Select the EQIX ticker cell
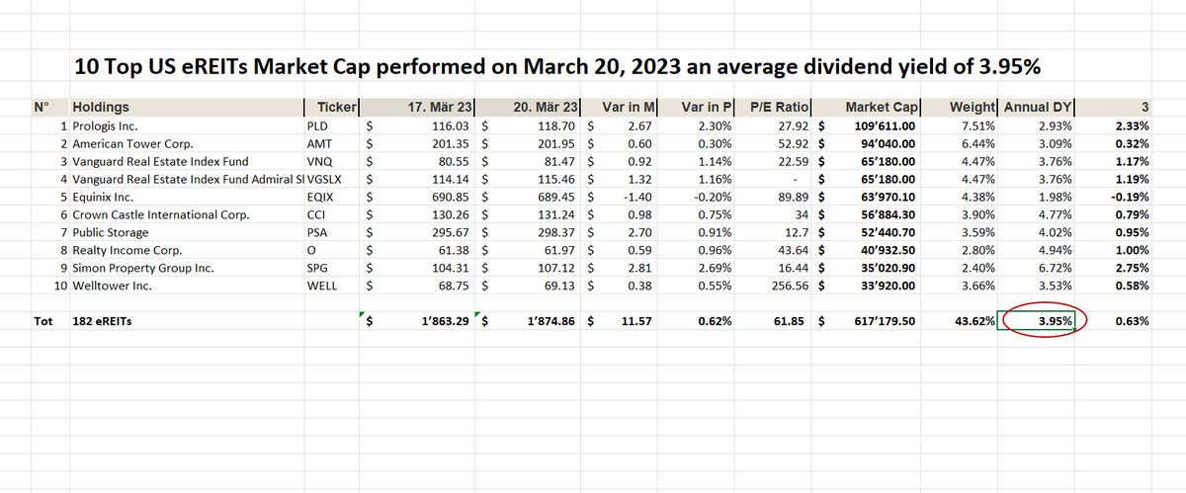1186x493 pixels. (321, 197)
